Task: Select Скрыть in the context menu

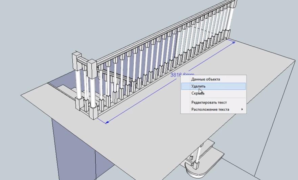Action: [x=198, y=93]
